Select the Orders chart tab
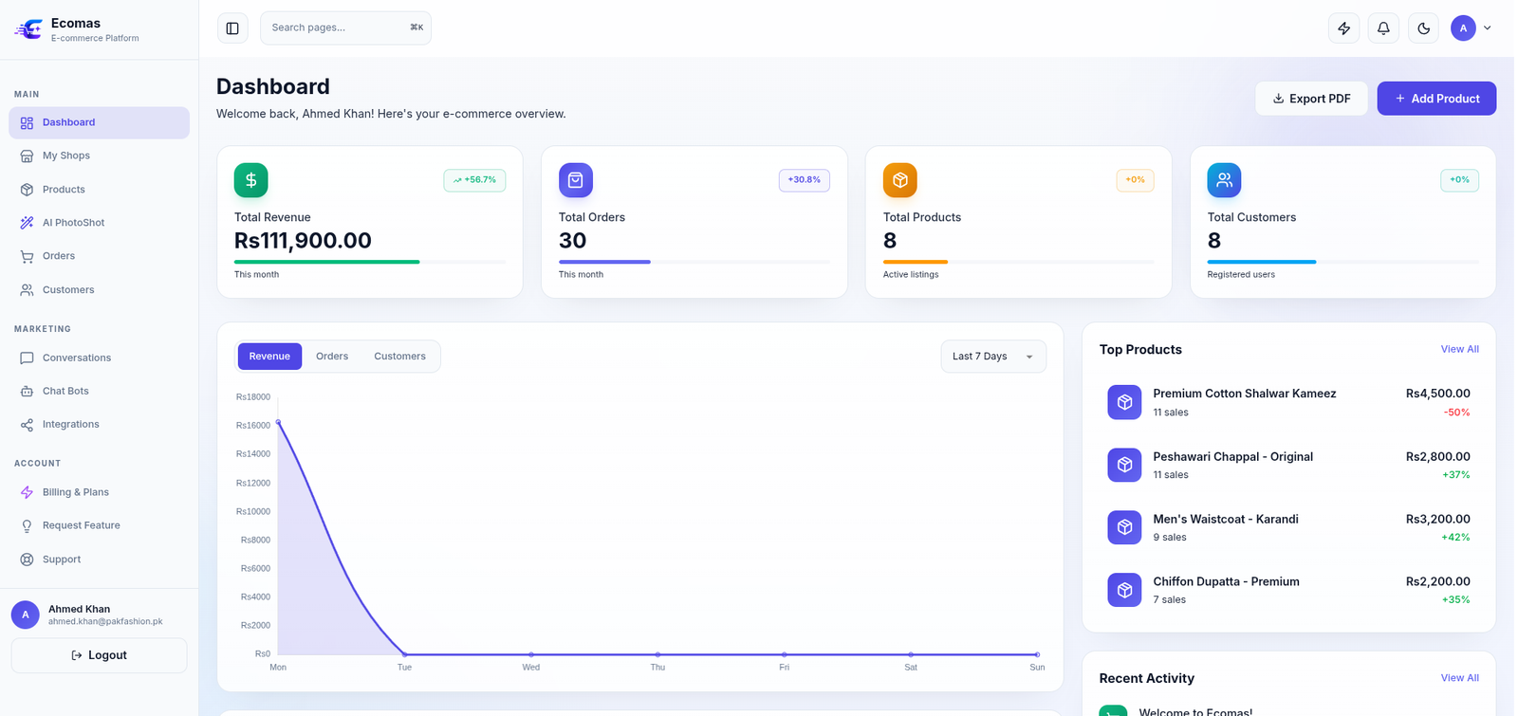 coord(332,357)
